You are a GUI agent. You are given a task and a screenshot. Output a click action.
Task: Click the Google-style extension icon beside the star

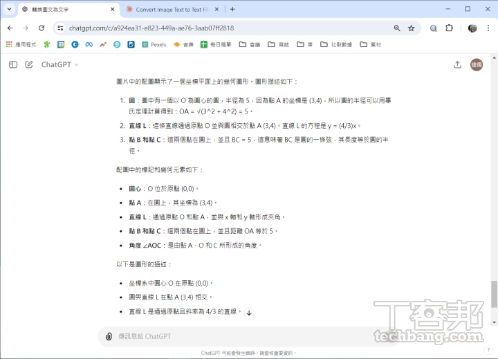433,28
